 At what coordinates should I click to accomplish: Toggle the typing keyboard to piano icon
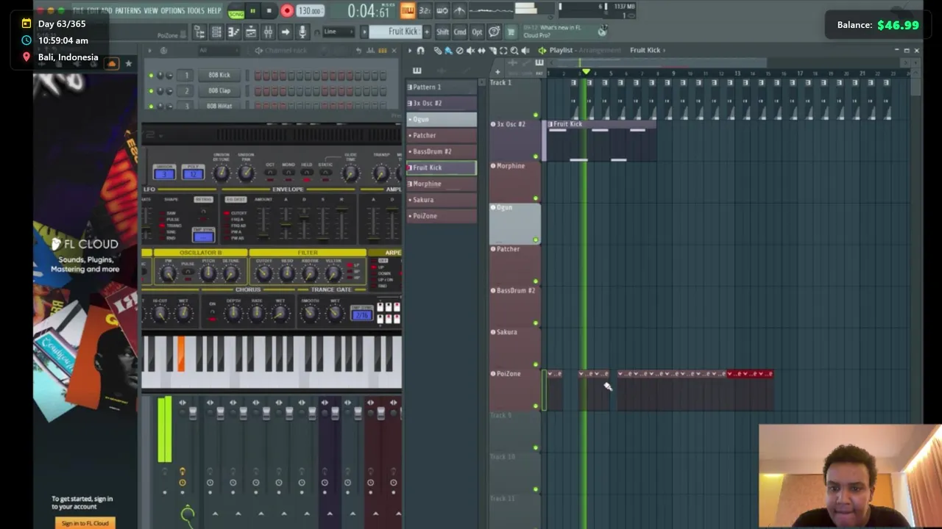[x=408, y=10]
